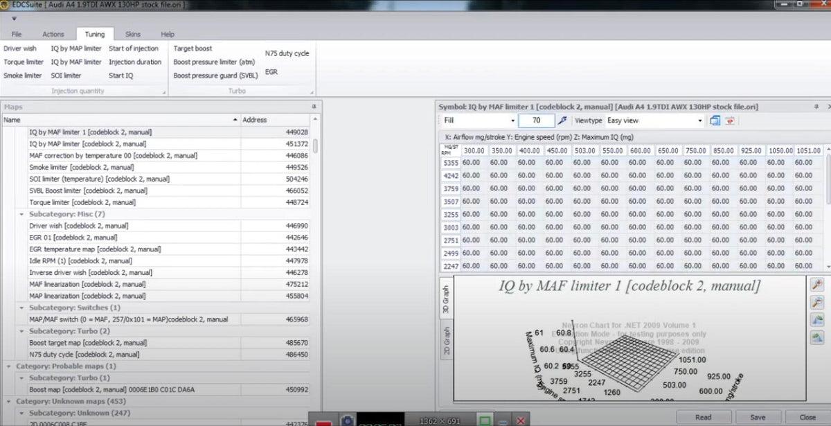Select the first zoom magnifier icon beside the graph
This screenshot has width=831, height=426.
click(816, 284)
